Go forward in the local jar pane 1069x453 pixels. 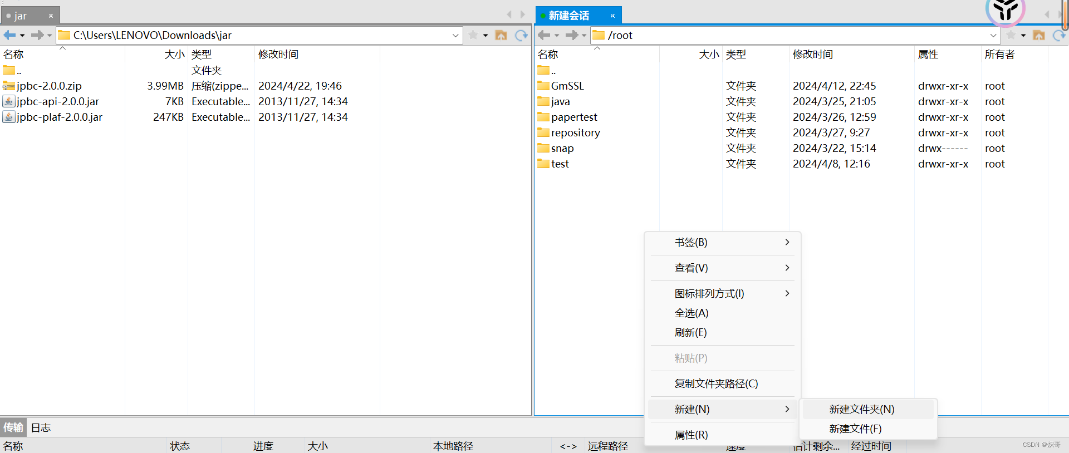point(37,35)
